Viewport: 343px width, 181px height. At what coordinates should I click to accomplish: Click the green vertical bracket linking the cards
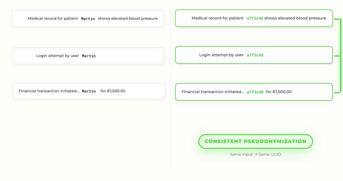coord(341,55)
